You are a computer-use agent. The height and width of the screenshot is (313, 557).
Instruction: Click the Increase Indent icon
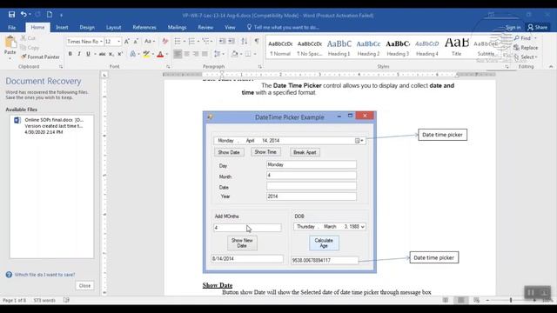click(232, 42)
